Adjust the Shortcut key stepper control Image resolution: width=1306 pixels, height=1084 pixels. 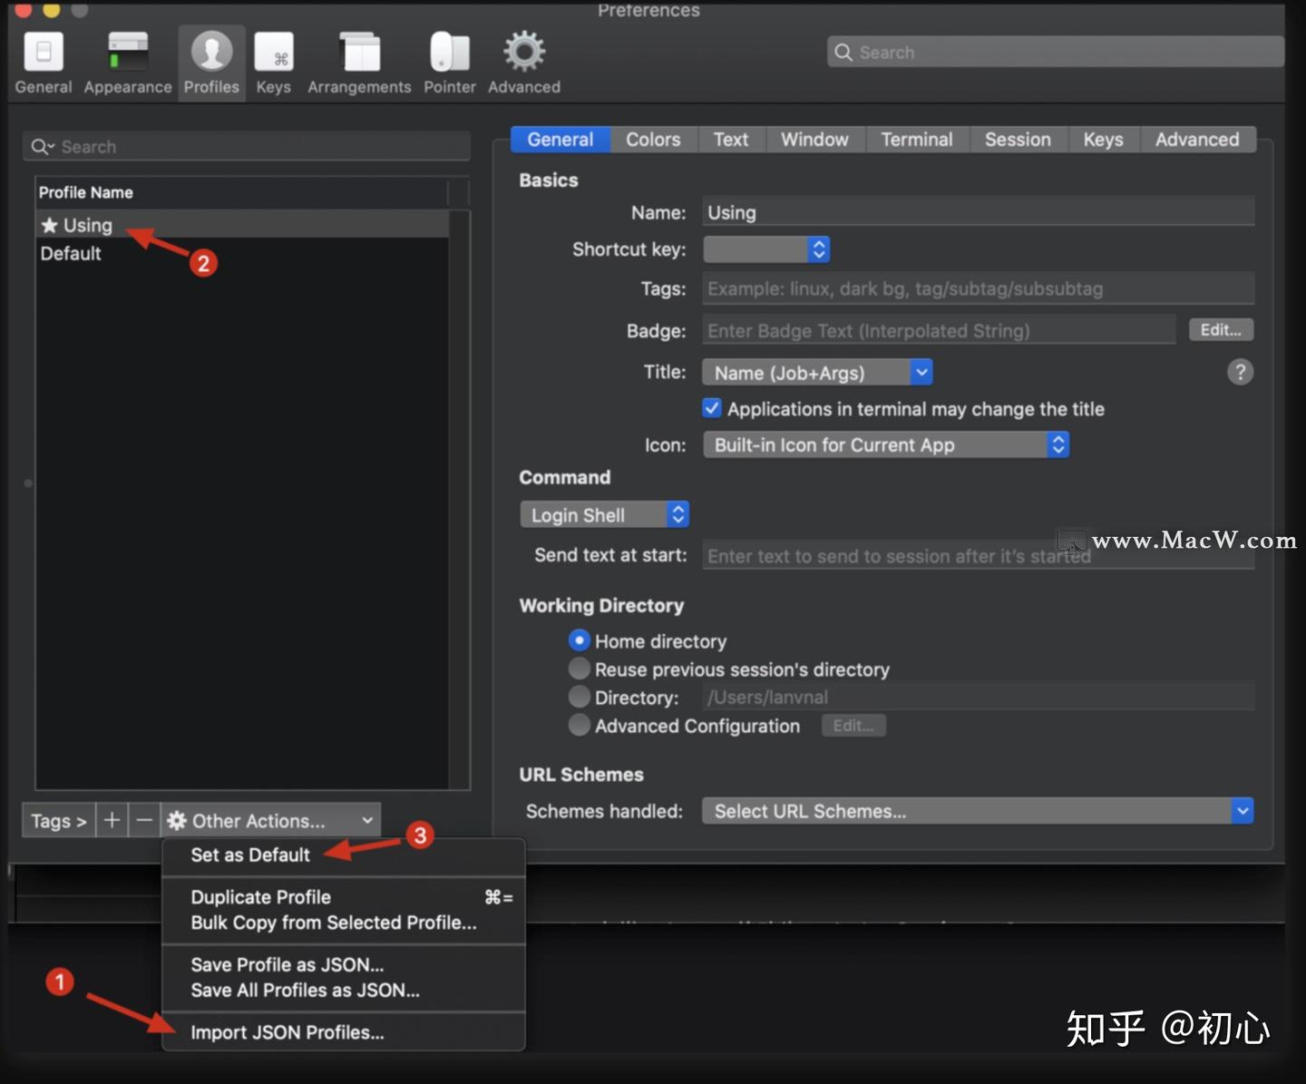pyautogui.click(x=818, y=249)
